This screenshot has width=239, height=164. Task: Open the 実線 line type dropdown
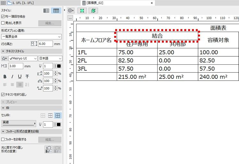point(19,123)
